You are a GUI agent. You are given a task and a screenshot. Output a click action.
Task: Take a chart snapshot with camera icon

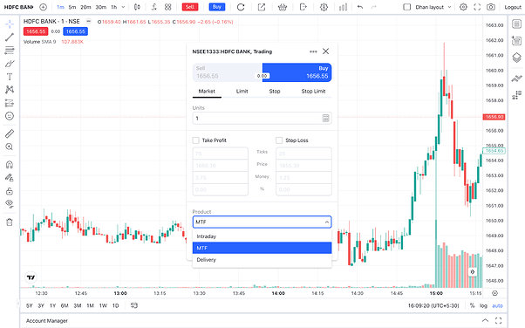click(491, 7)
